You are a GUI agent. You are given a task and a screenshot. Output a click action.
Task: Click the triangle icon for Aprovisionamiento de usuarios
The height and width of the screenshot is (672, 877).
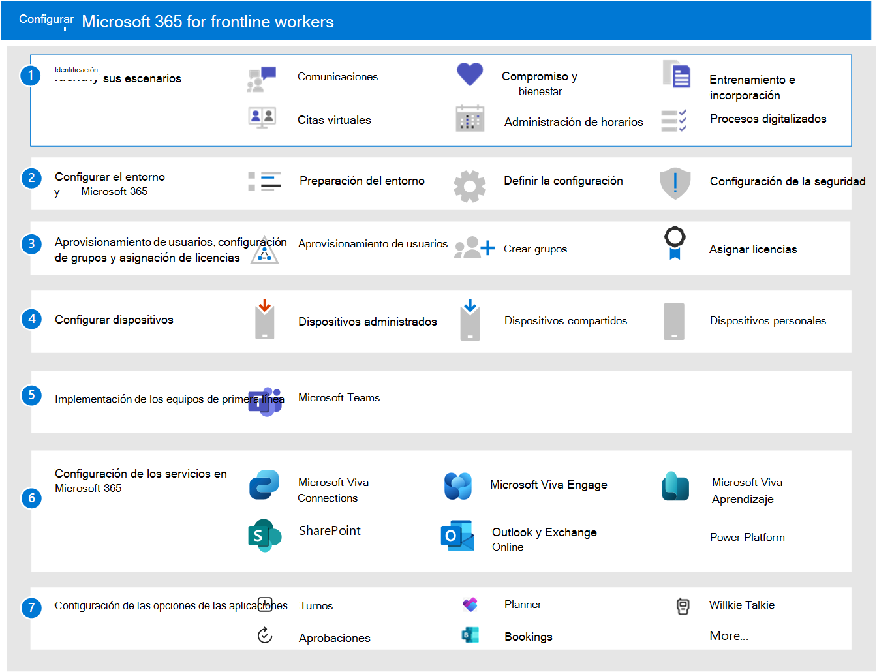[x=265, y=251]
